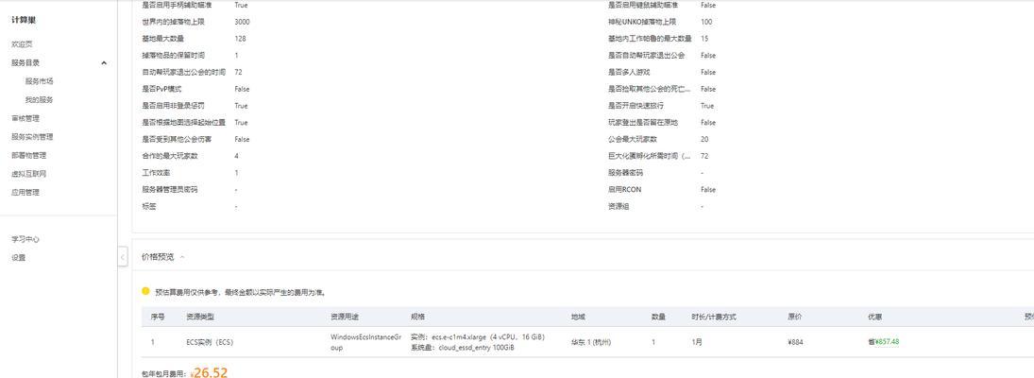Click the 公会最大玩家数 value 20
The width and height of the screenshot is (1034, 378).
pyautogui.click(x=705, y=139)
